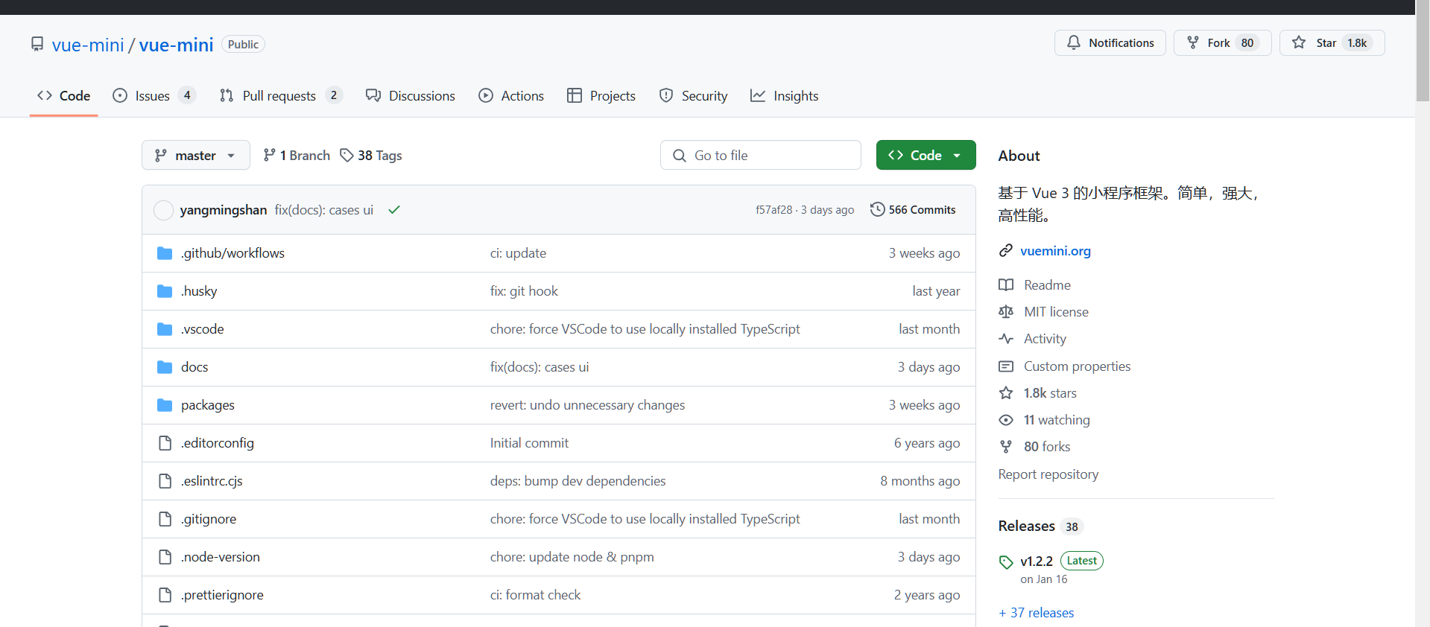Open the vue-mini repository name link

(x=177, y=45)
